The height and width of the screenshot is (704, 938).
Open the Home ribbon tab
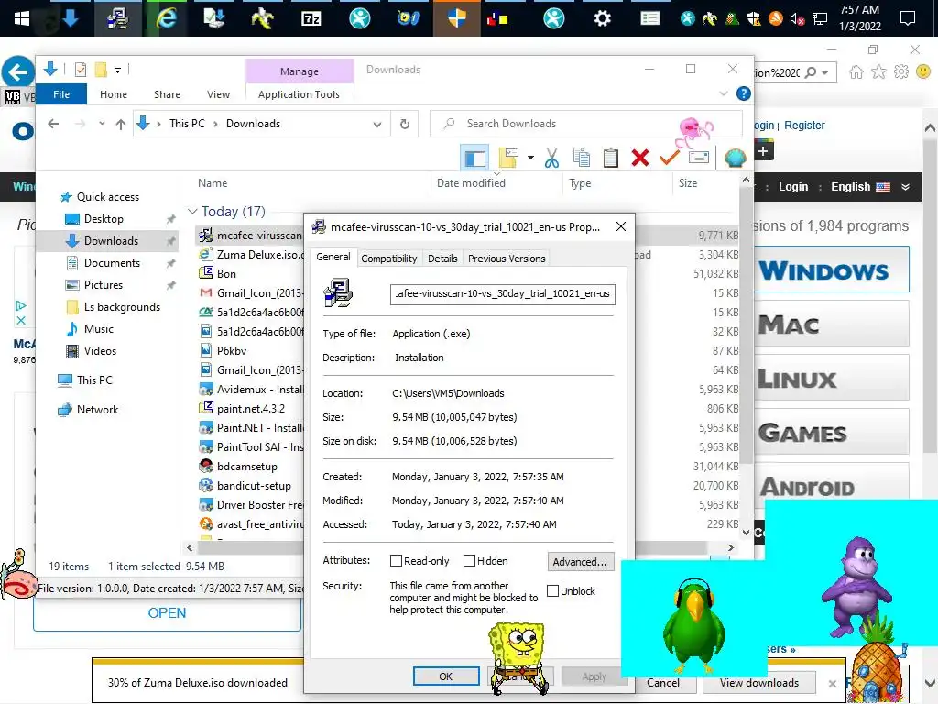pyautogui.click(x=114, y=94)
